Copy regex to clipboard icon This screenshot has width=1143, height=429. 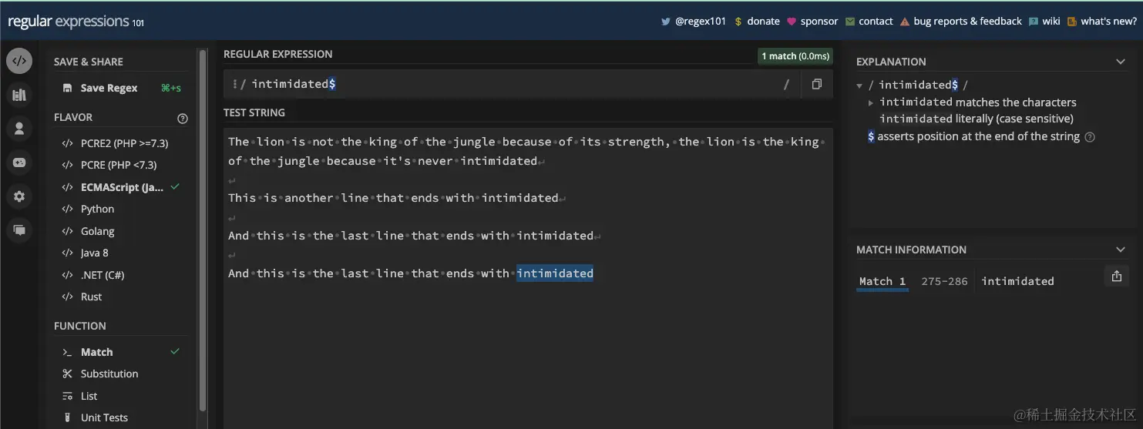(x=816, y=84)
